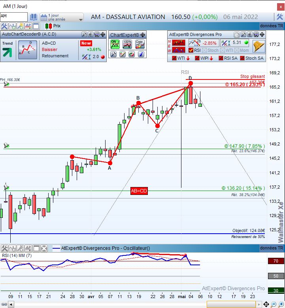Open ChartExpert settings wrench
Image resolution: width=285 pixels, height=308 pixels.
click(113, 54)
